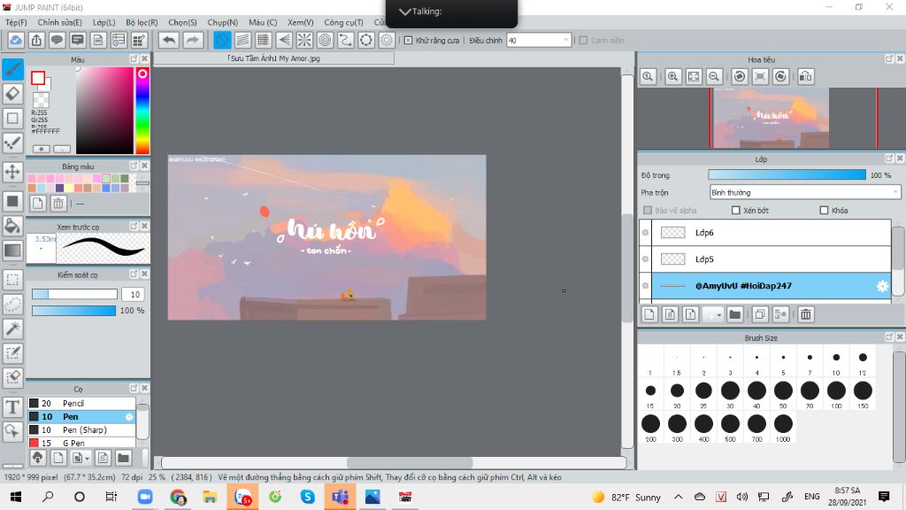
Task: Click the Redo arrow
Action: (193, 40)
